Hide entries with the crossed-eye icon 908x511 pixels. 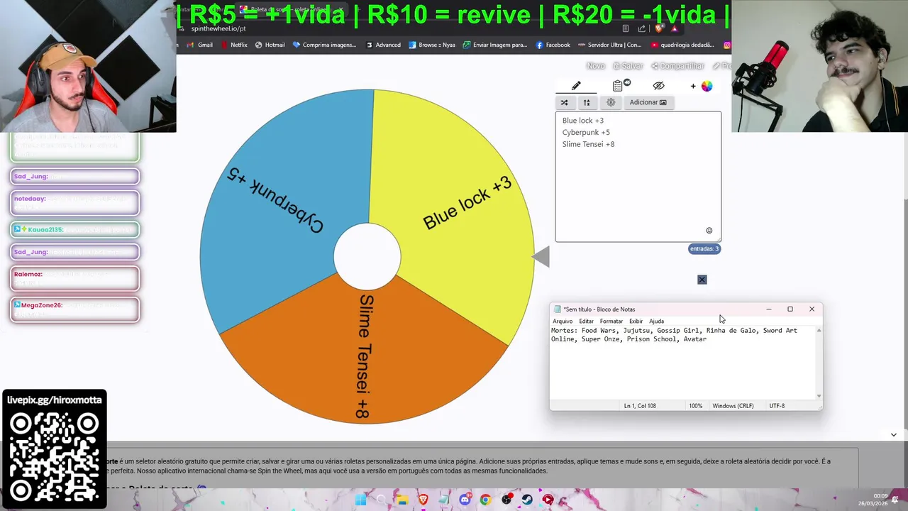(x=658, y=86)
